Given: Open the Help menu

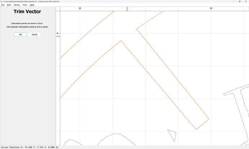Looking at the screenshot, I should (32, 5).
